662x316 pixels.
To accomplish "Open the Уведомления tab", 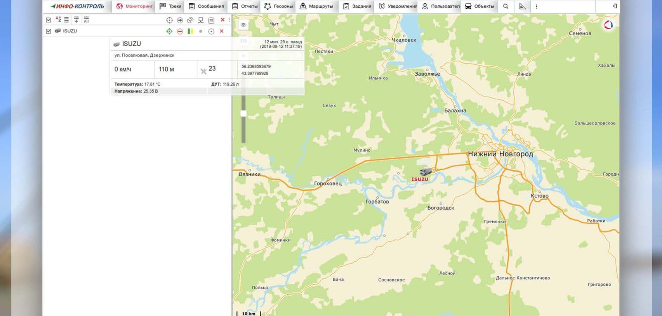I will pos(397,6).
